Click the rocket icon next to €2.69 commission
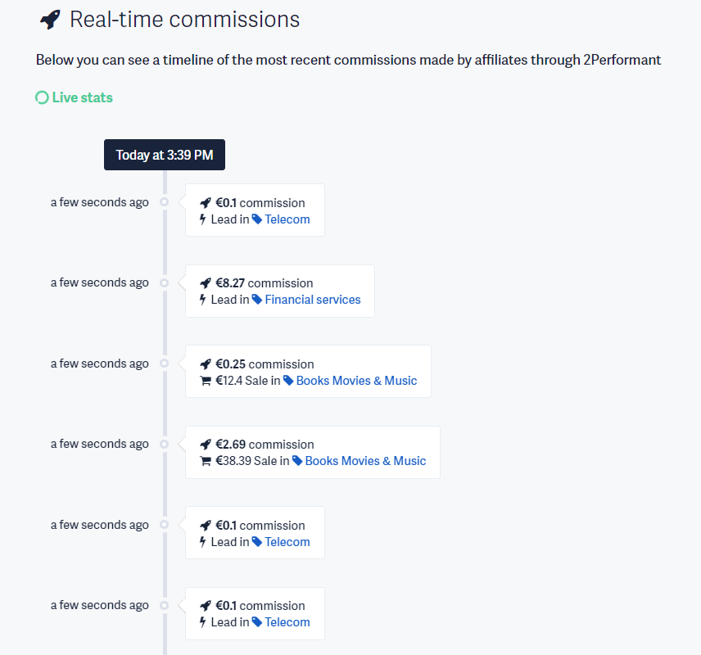The height and width of the screenshot is (655, 701). pos(206,445)
